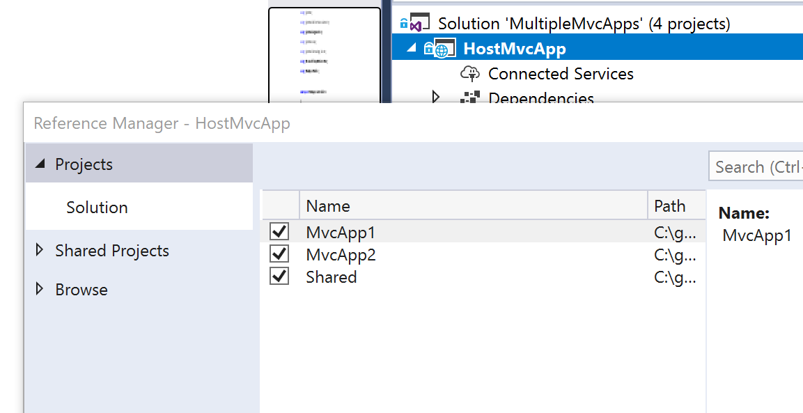
Task: Select the HostMvcApp project in Solution Explorer
Action: pyautogui.click(x=515, y=49)
